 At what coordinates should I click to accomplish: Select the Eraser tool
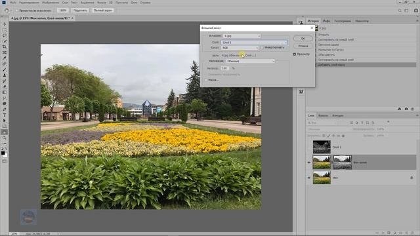coord(5,87)
